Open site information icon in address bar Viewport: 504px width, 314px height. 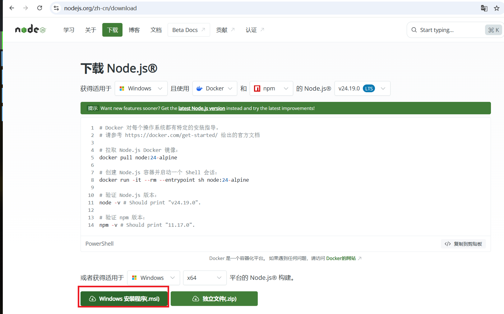tap(56, 8)
